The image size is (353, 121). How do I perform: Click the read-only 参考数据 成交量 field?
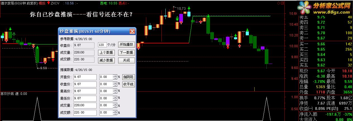tap(84, 52)
